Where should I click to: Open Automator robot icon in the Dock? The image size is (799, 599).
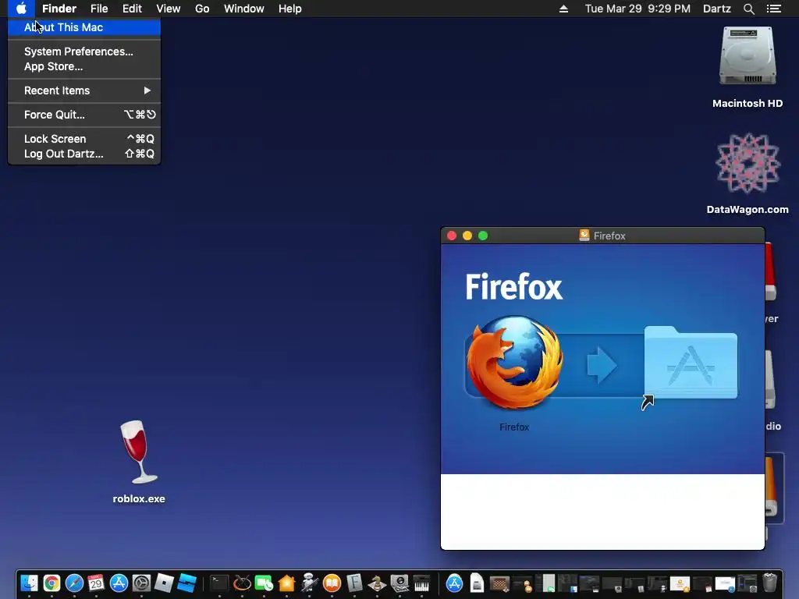click(x=309, y=583)
